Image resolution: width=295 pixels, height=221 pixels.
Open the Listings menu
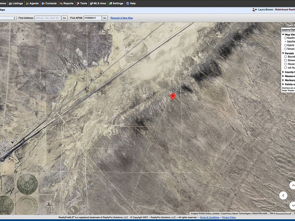tap(16, 3)
